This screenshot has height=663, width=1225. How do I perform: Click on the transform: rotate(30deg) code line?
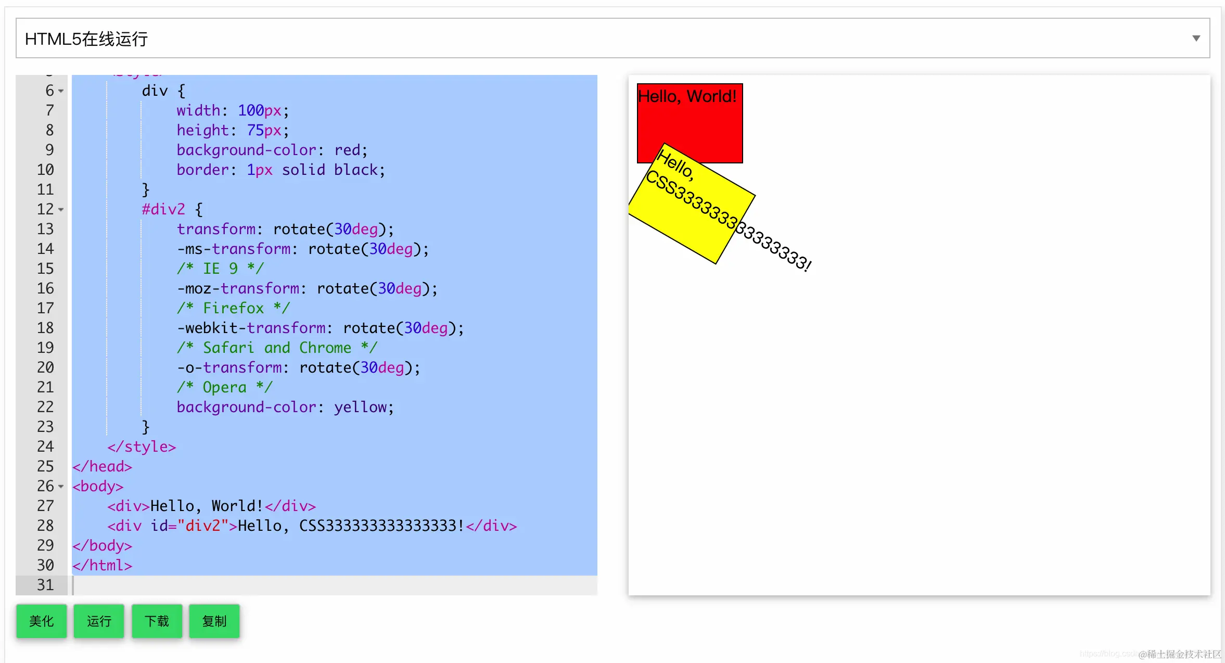(285, 229)
